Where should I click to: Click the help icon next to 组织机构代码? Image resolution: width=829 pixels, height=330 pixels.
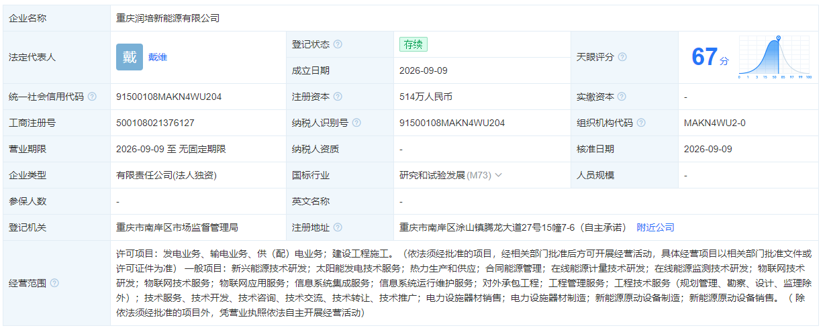tap(641, 123)
